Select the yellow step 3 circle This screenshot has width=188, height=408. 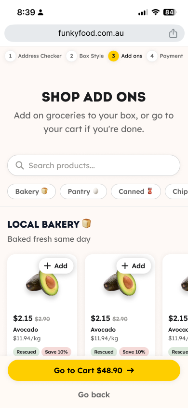114,56
